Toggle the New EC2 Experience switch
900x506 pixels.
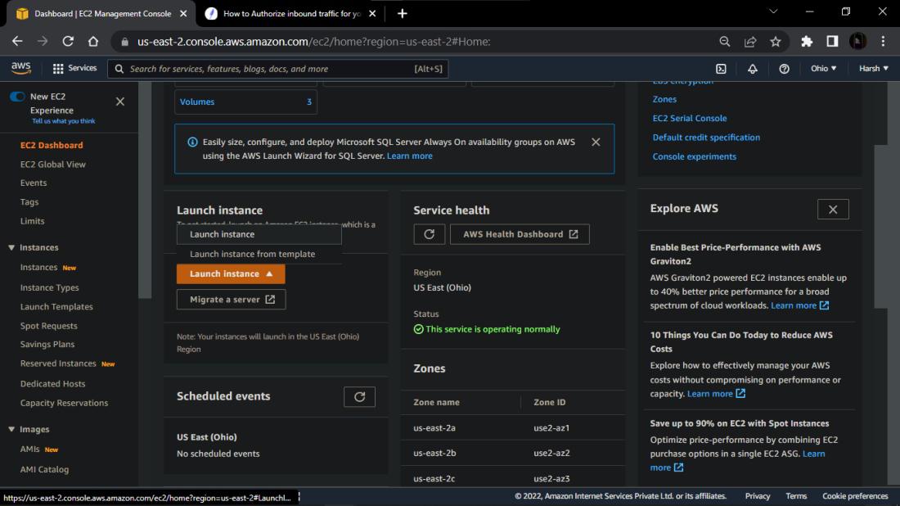(17, 97)
